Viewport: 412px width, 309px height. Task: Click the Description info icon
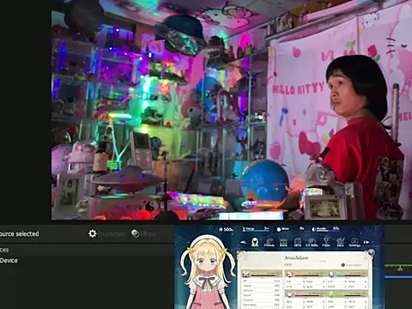[x=342, y=265]
